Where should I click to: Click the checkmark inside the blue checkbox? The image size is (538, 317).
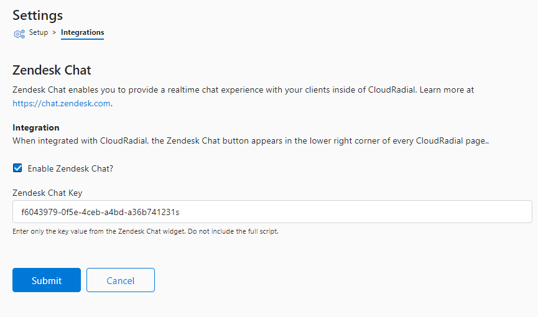pos(17,168)
